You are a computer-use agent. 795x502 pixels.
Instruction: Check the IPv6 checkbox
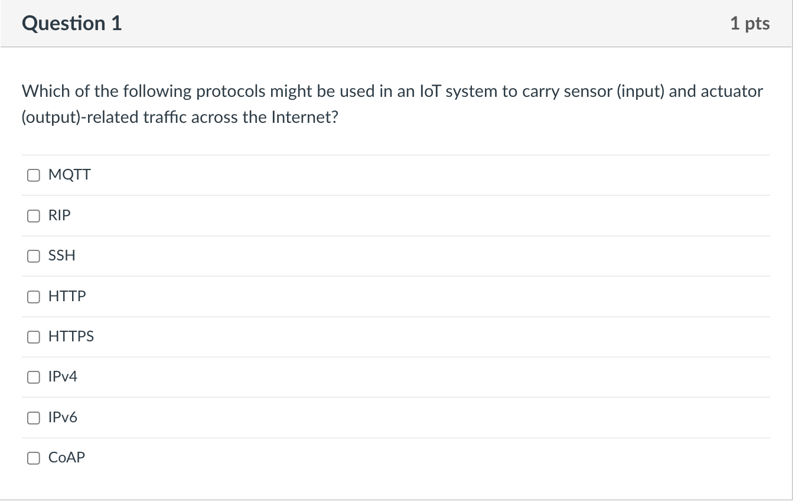point(34,418)
